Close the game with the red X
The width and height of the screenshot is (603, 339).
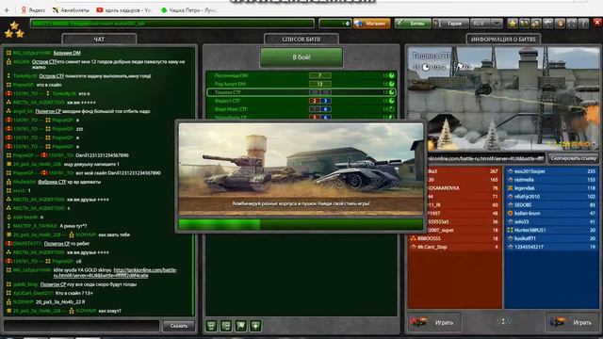click(597, 23)
